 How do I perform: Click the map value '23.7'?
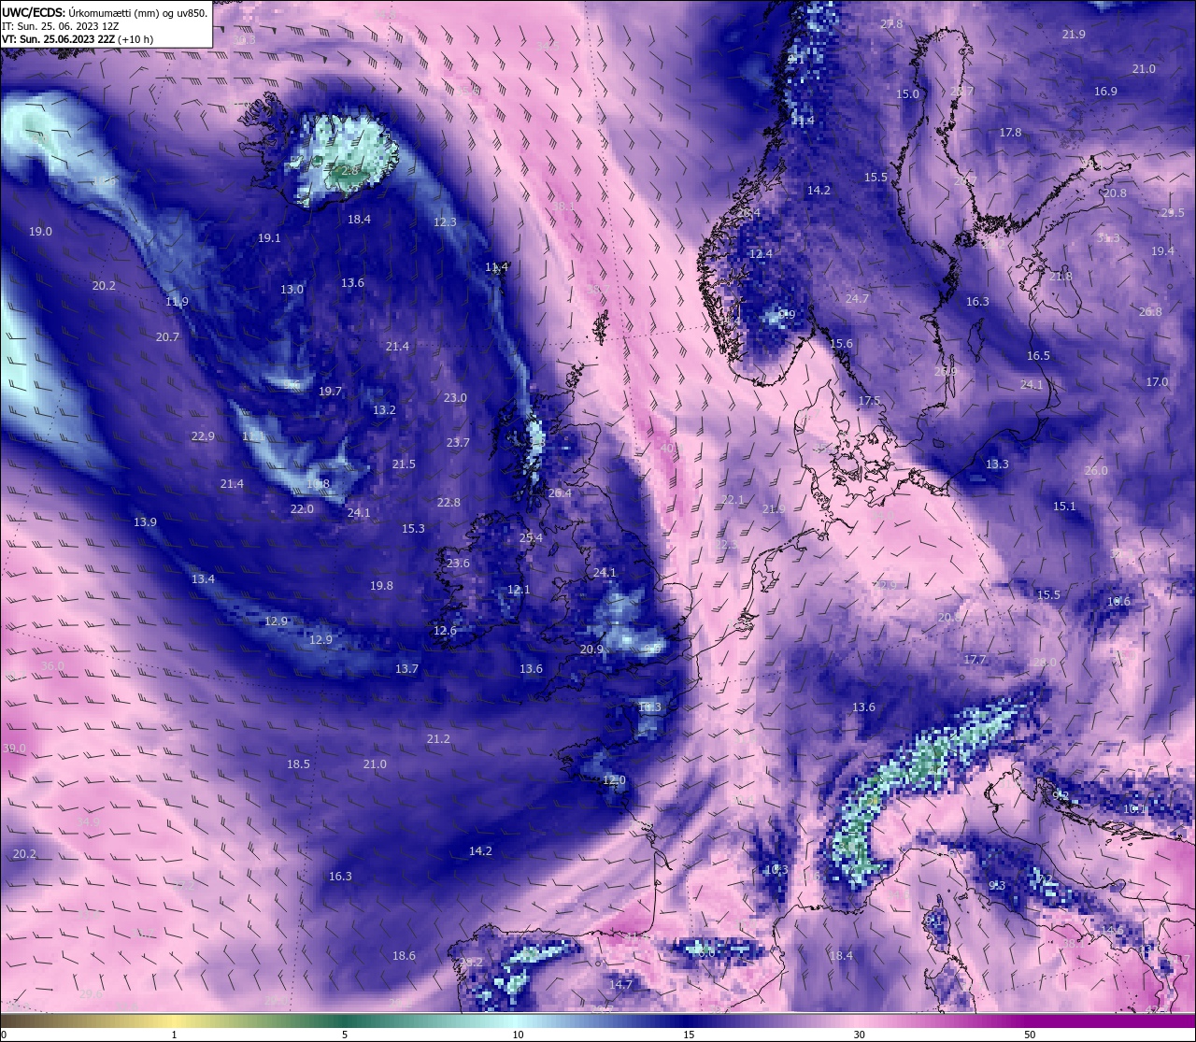pyautogui.click(x=458, y=442)
